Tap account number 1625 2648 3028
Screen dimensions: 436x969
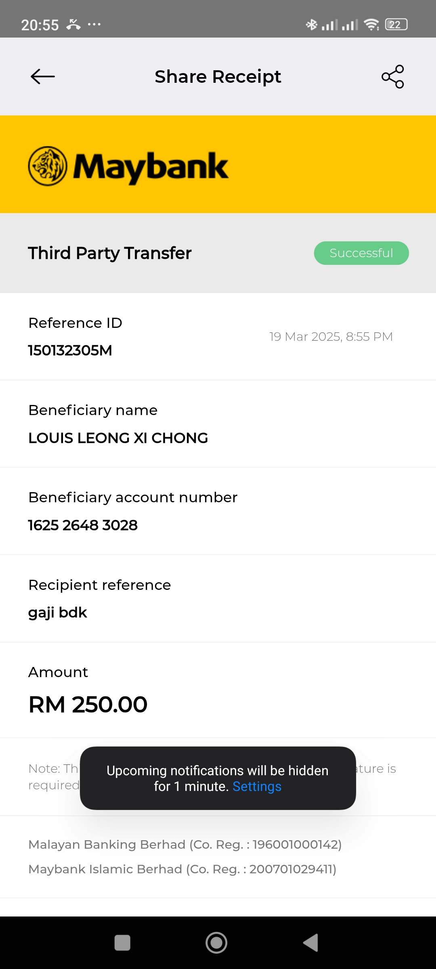coord(83,525)
